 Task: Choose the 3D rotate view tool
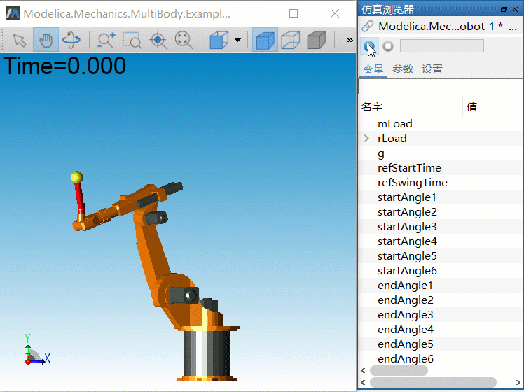pyautogui.click(x=71, y=41)
